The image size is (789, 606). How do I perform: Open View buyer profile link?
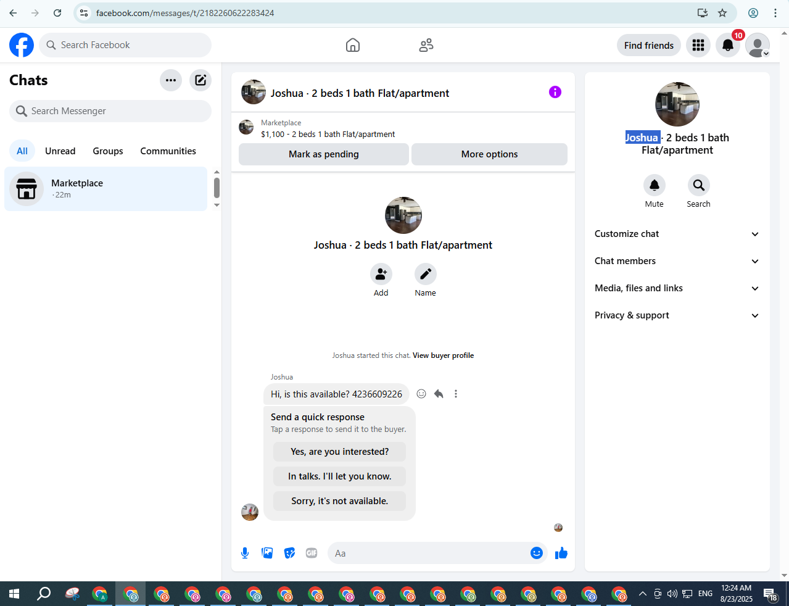point(443,355)
